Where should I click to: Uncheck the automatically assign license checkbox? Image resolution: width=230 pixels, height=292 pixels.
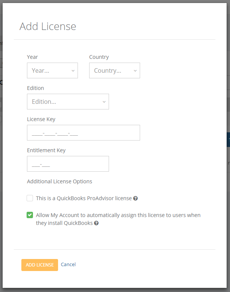click(30, 215)
